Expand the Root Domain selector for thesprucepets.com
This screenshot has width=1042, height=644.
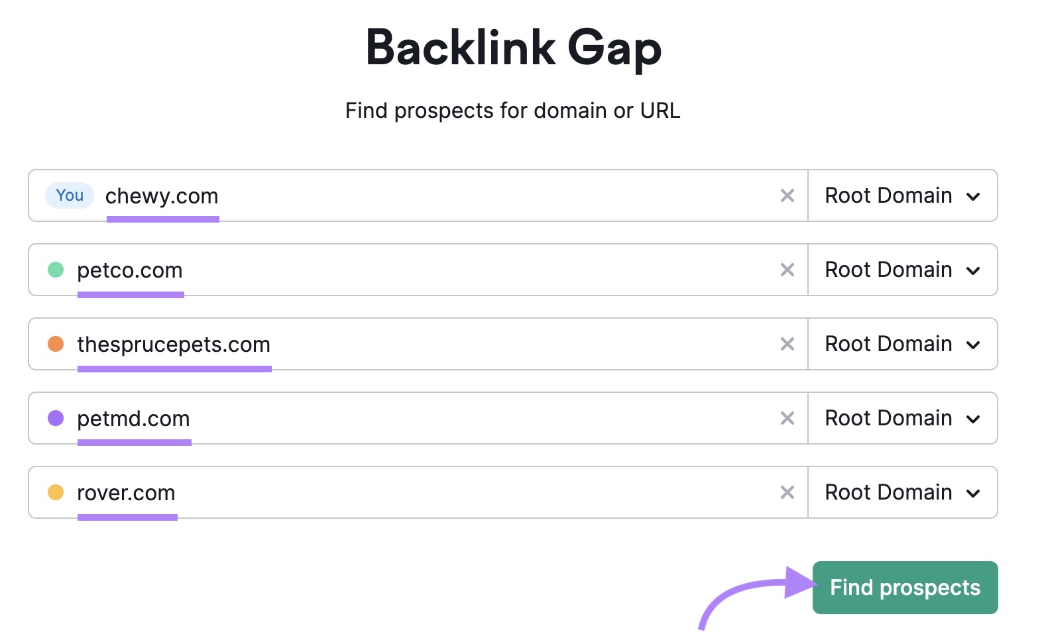point(902,344)
